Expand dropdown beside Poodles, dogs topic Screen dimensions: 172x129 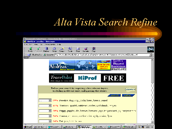pyautogui.click(x=50, y=101)
